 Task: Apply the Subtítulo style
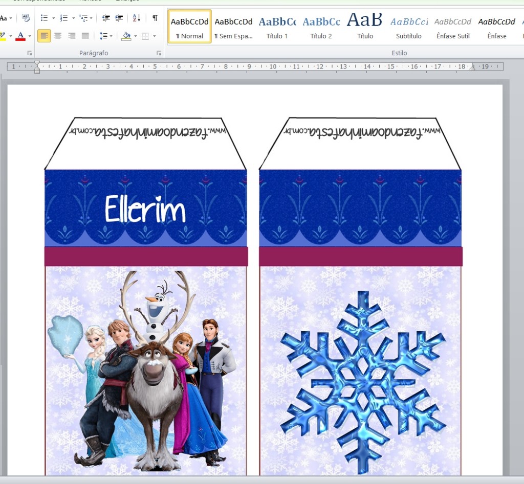pyautogui.click(x=408, y=27)
